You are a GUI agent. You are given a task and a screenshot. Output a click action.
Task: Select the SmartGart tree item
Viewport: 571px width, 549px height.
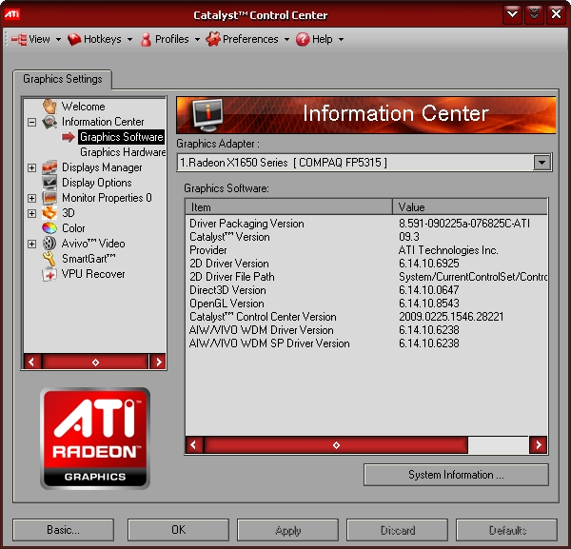[x=89, y=259]
